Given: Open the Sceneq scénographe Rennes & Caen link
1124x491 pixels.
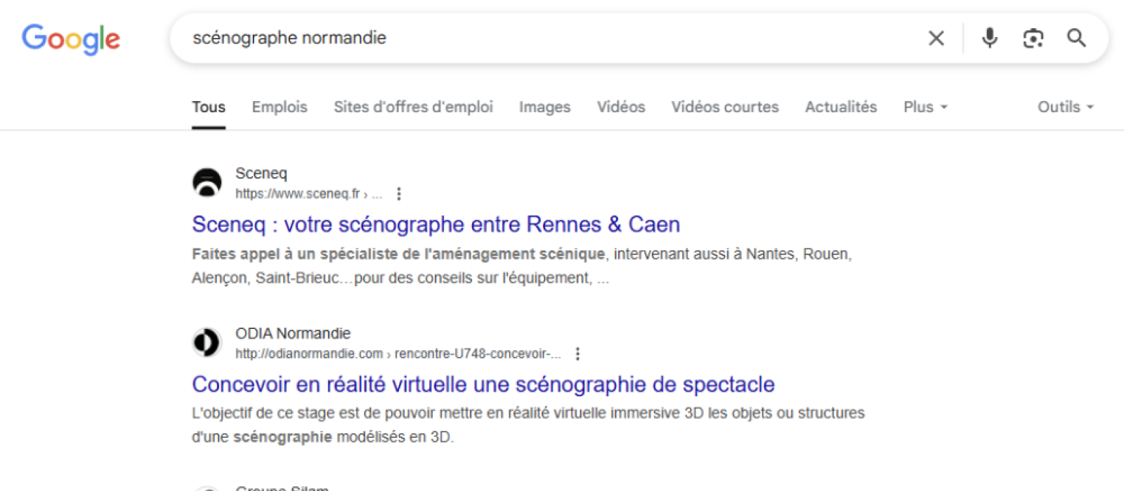Looking at the screenshot, I should 436,224.
